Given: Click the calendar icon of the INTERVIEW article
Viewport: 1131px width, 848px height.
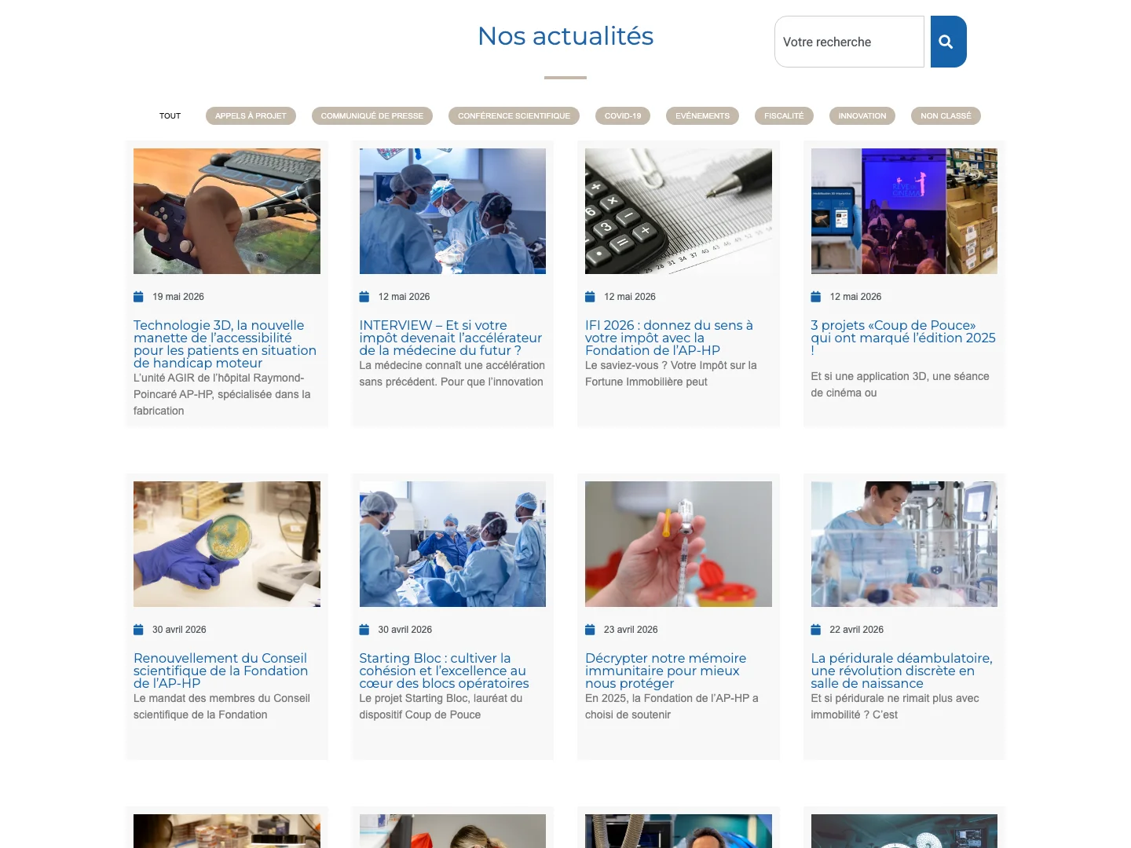Looking at the screenshot, I should pyautogui.click(x=364, y=297).
